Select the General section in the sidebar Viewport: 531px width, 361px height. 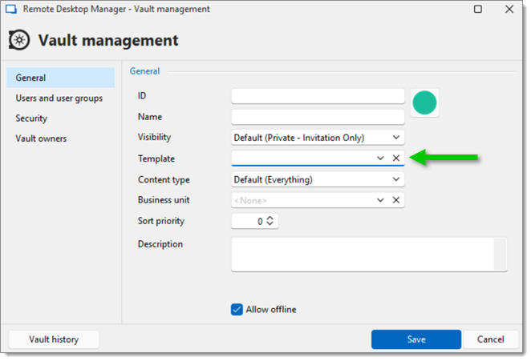(61, 78)
